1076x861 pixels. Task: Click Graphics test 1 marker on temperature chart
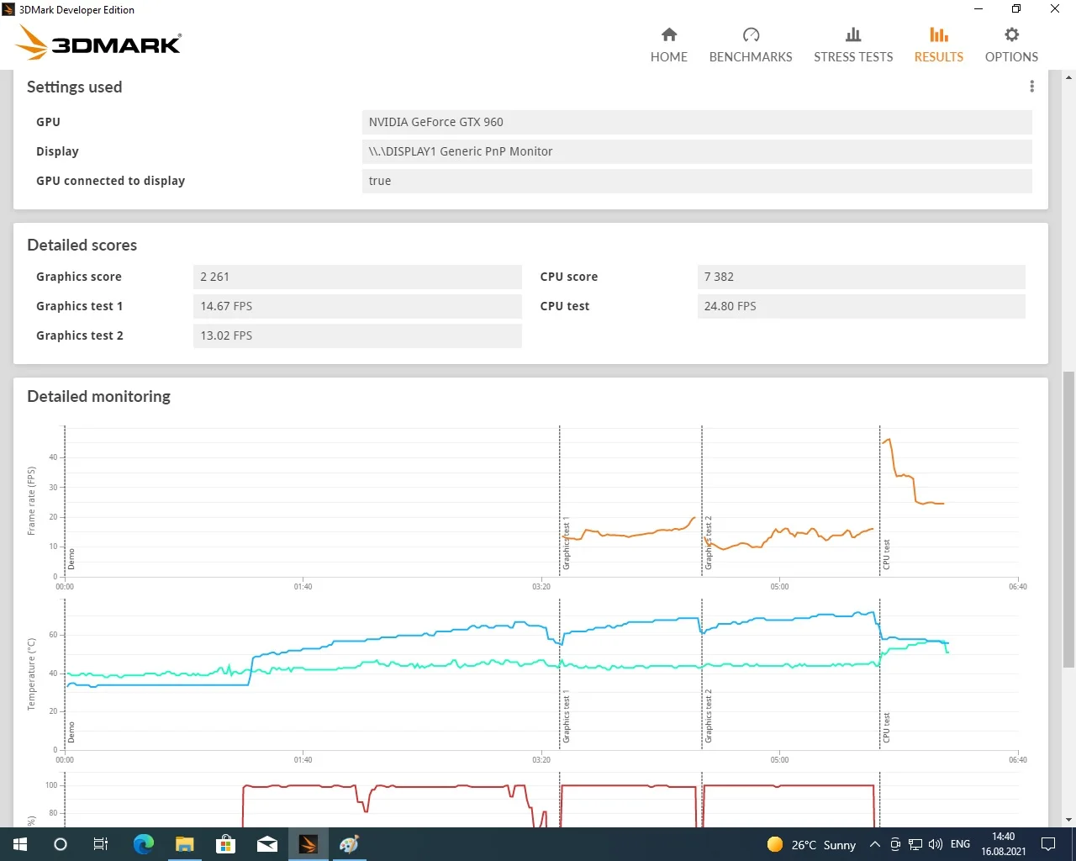(x=567, y=717)
